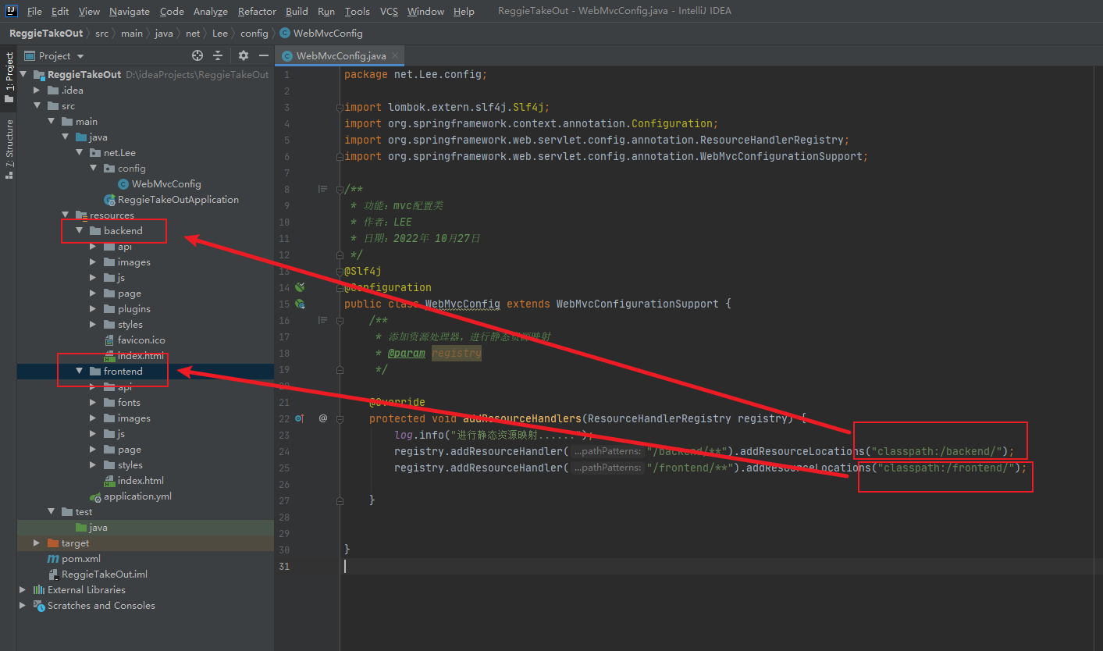1103x651 pixels.
Task: Expand Scratches and Consoles node
Action: (x=23, y=606)
